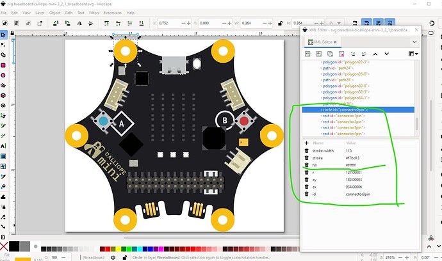Toggle current layer visibility eye
The height and width of the screenshot is (261, 442).
tap(113, 257)
